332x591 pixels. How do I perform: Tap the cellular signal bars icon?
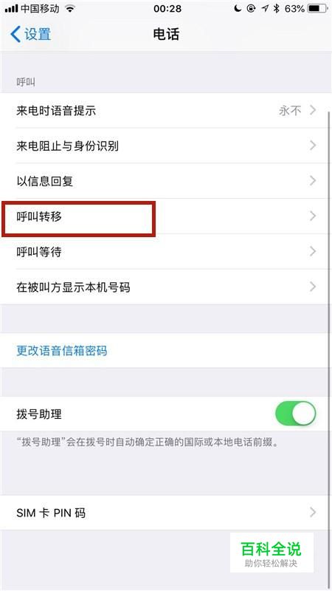(12, 9)
